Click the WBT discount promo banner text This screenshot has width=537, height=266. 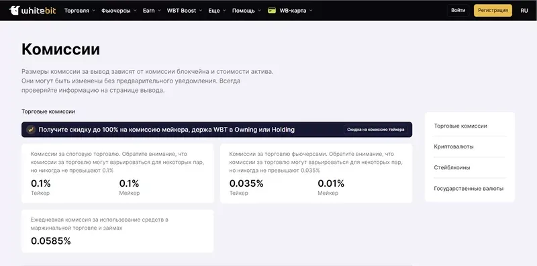coord(166,130)
